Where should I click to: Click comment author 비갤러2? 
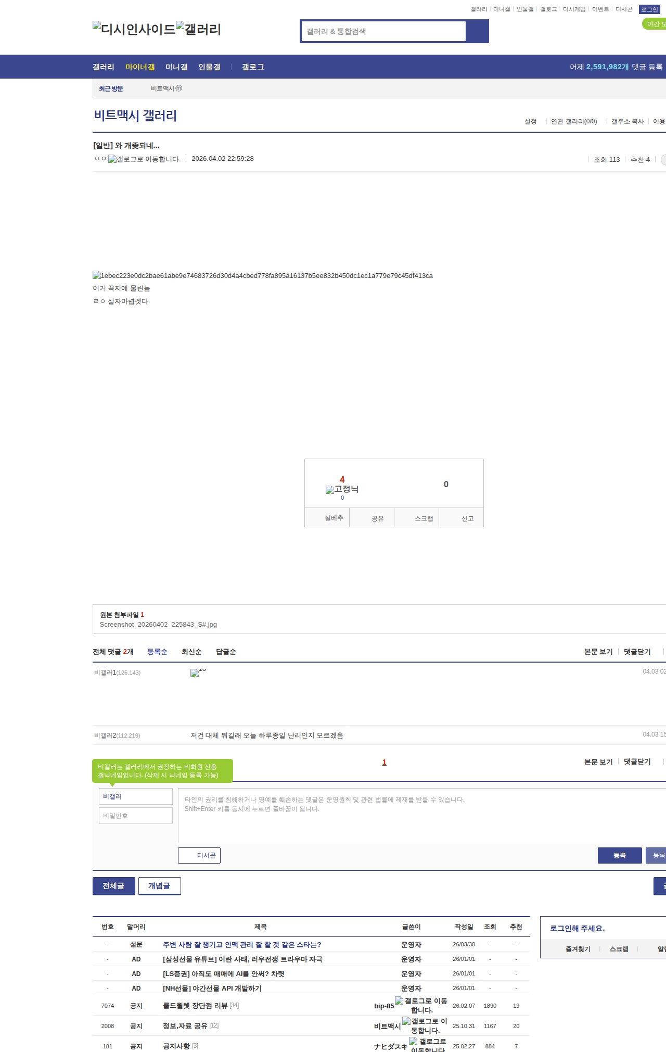pos(117,735)
